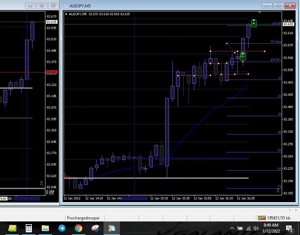300x235 pixels.
Task: Click the 12 Jan 16:35 time label
Action: tap(246, 198)
